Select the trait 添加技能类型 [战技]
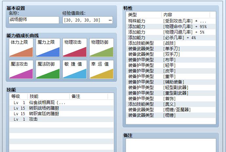226x152 pixels. tap(171, 43)
